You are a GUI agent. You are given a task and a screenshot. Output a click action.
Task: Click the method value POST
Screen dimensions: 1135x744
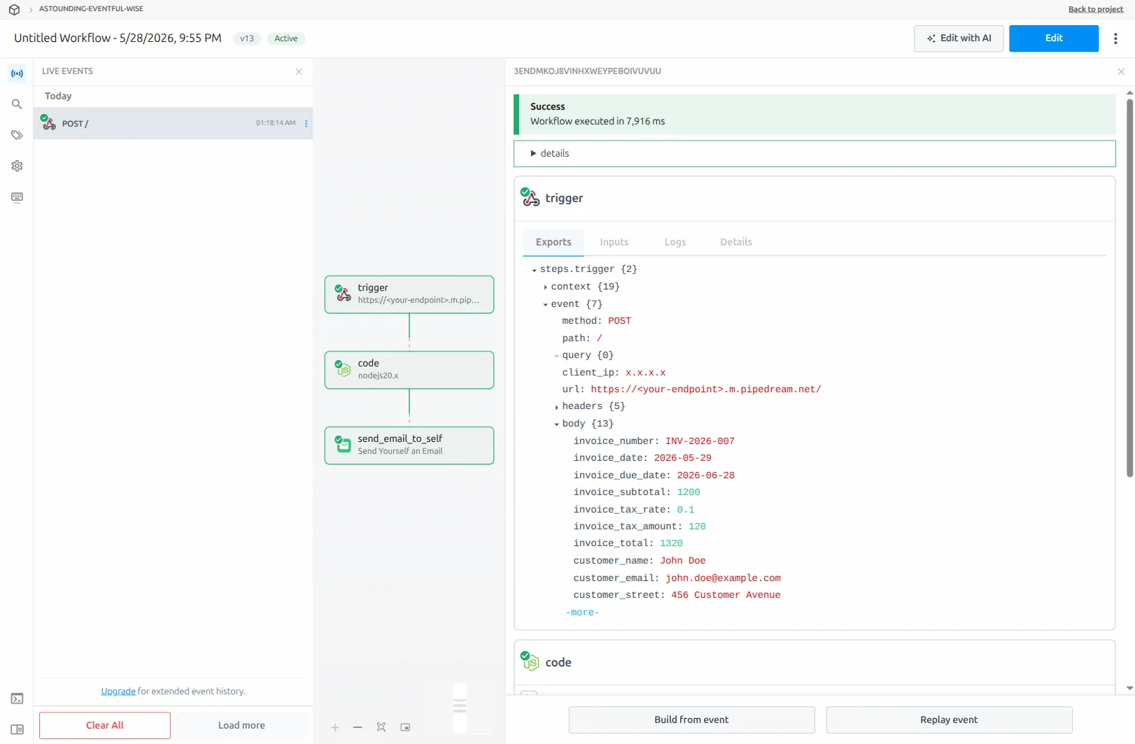click(619, 321)
